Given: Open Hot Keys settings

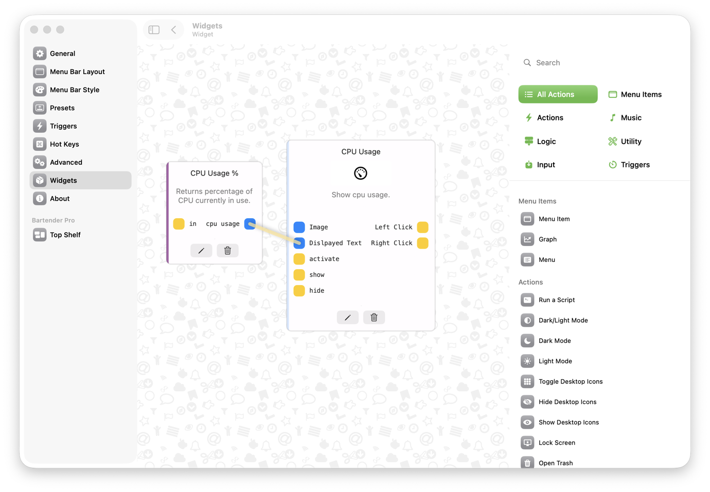Looking at the screenshot, I should click(x=80, y=144).
